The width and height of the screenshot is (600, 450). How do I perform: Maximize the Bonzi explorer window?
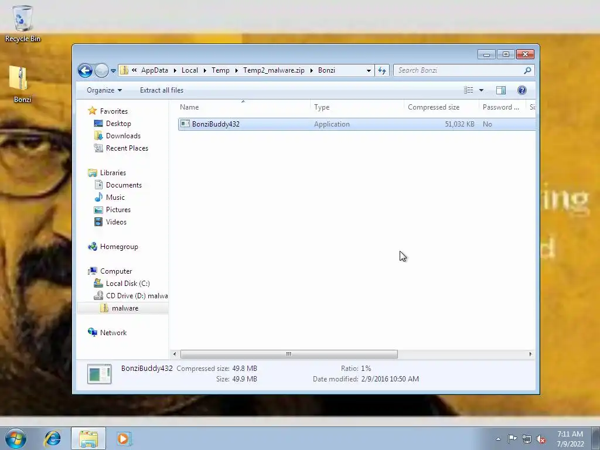coord(506,54)
